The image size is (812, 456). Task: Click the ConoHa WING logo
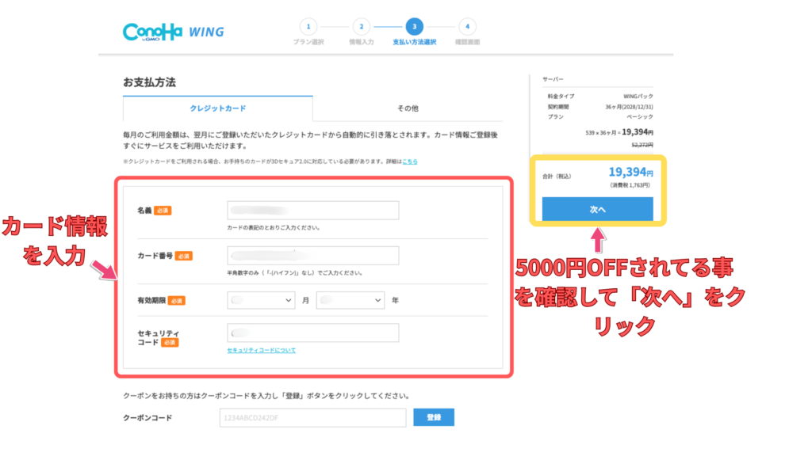click(x=173, y=32)
